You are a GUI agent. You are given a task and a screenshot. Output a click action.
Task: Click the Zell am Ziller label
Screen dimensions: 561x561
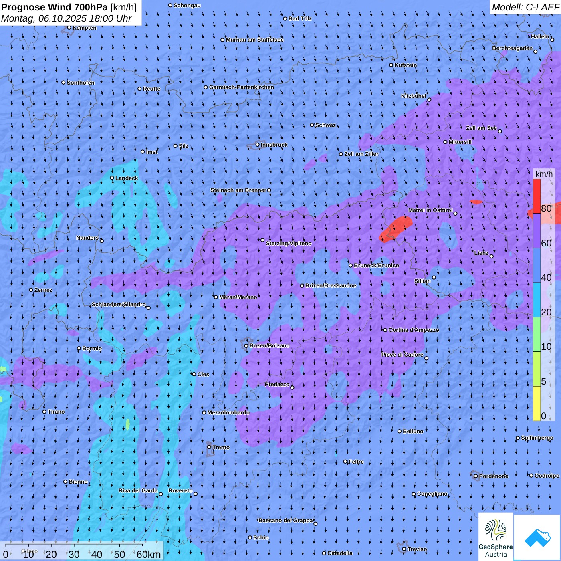coord(361,154)
